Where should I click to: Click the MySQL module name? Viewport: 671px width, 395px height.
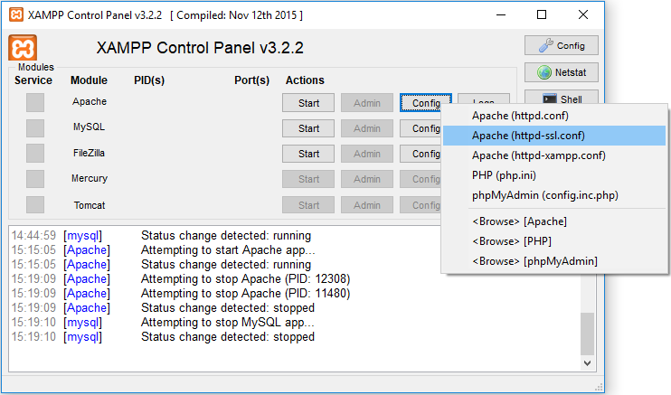coord(89,127)
